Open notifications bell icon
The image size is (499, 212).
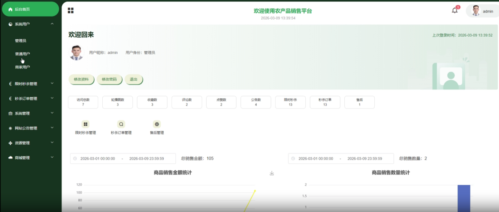455,11
